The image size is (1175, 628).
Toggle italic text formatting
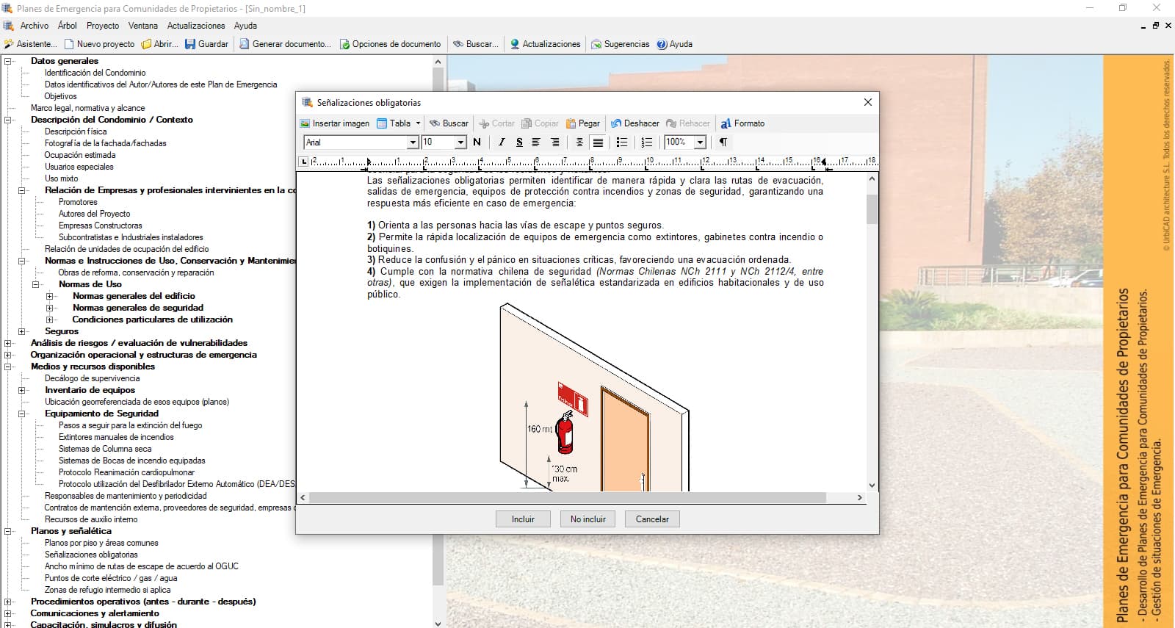point(502,142)
